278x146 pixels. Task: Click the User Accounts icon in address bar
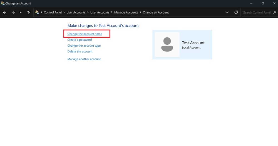37,12
